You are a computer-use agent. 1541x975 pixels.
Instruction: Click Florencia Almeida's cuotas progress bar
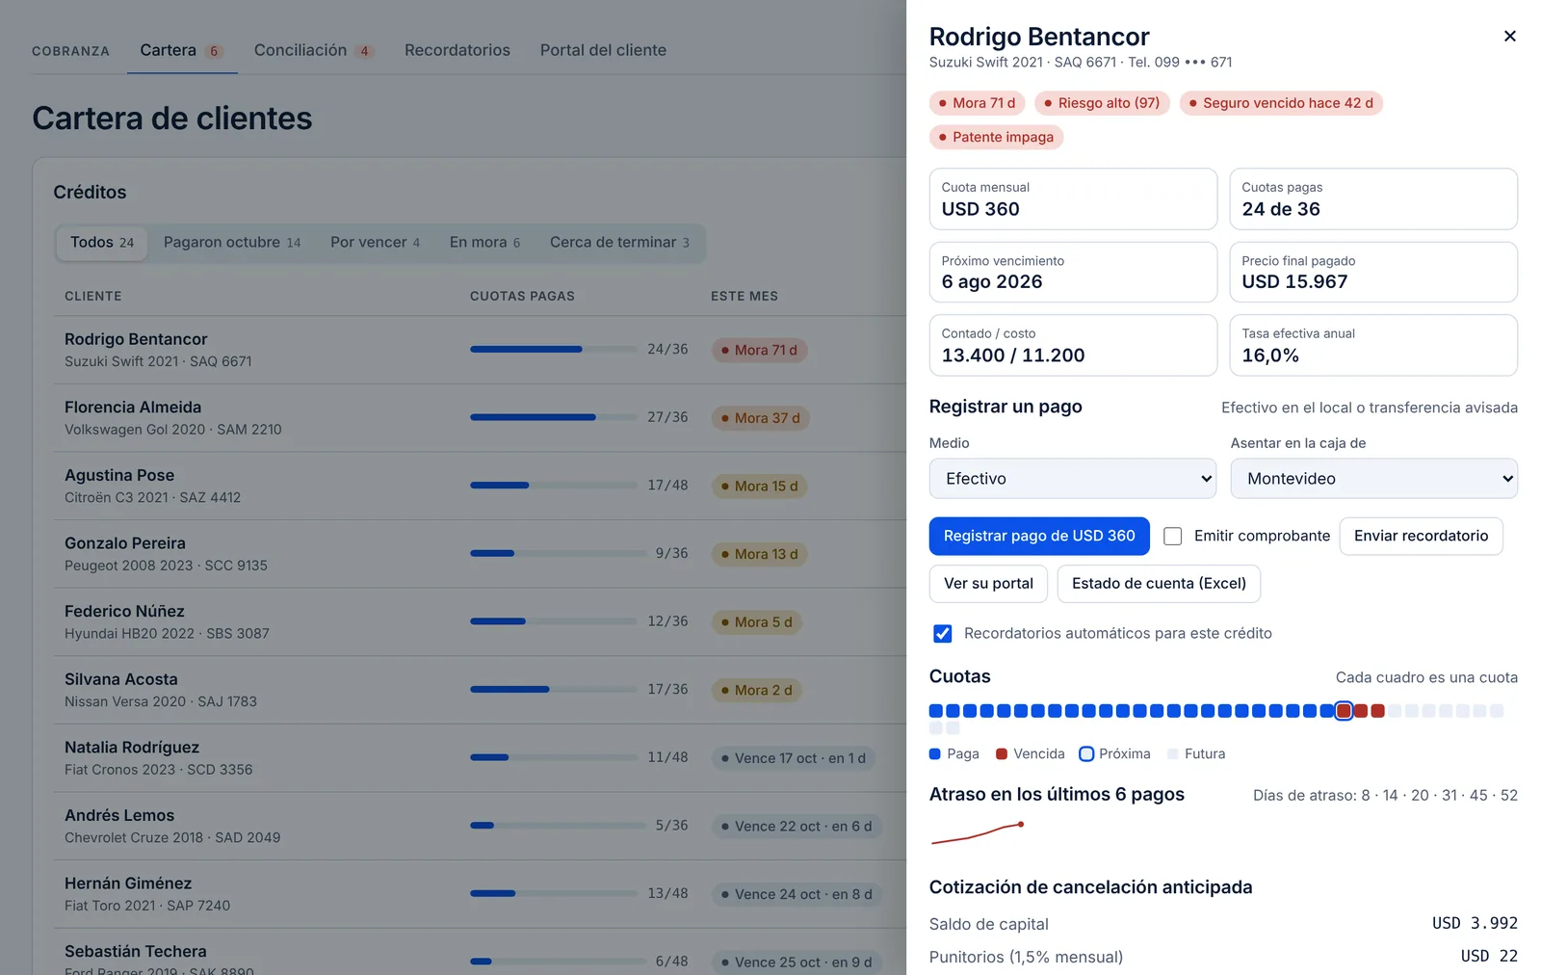[x=554, y=417]
